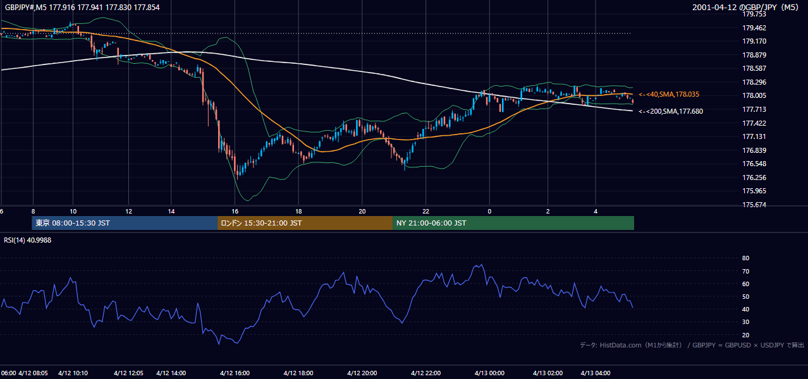The image size is (808, 379).
Task: Click hour marker 2 on the chart axis
Action: (x=548, y=211)
